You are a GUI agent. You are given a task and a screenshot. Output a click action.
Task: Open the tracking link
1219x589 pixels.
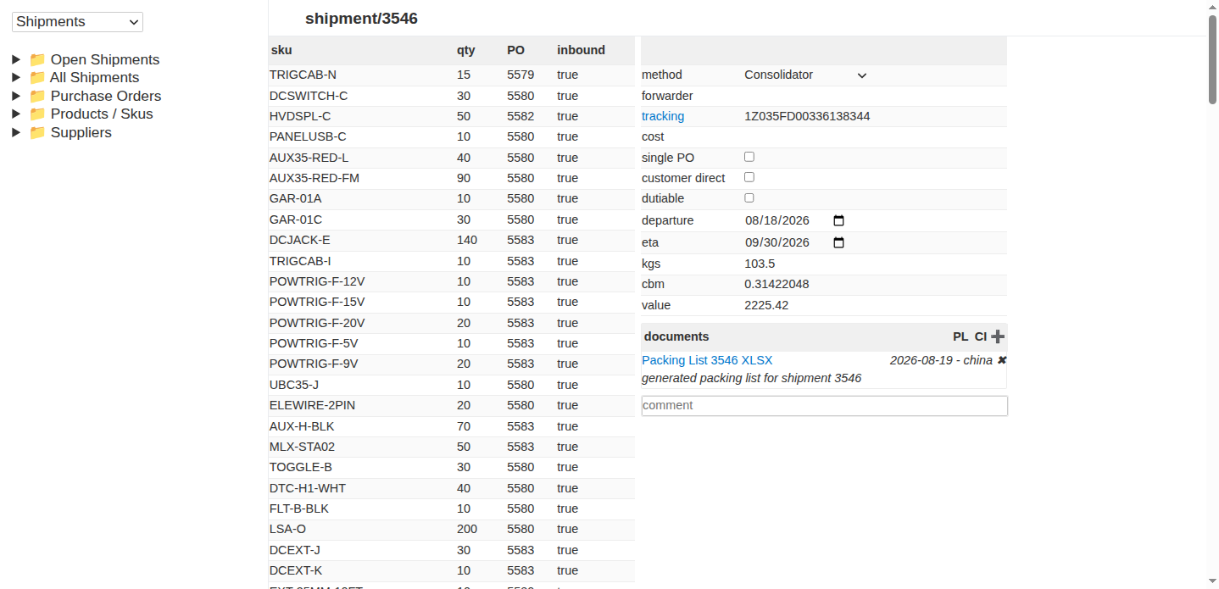pyautogui.click(x=663, y=116)
